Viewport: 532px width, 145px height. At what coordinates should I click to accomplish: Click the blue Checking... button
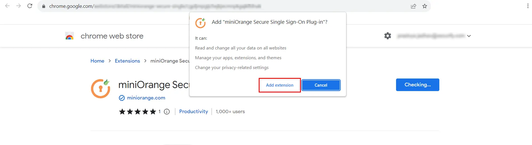[418, 85]
